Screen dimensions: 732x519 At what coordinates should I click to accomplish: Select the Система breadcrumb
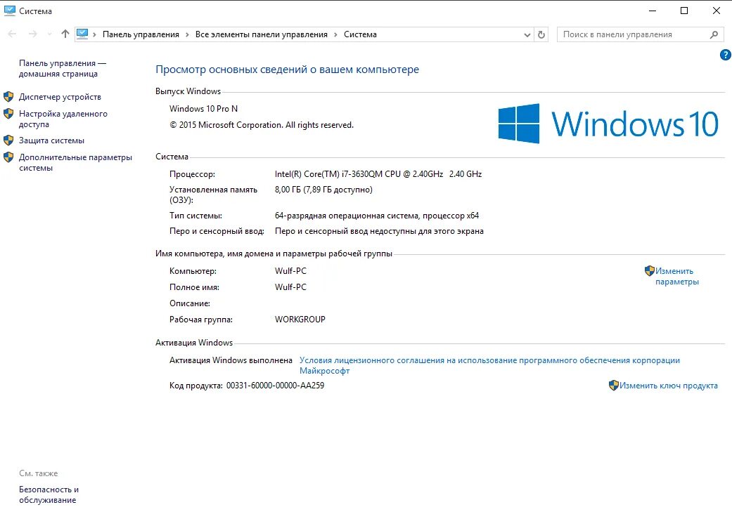click(x=360, y=34)
